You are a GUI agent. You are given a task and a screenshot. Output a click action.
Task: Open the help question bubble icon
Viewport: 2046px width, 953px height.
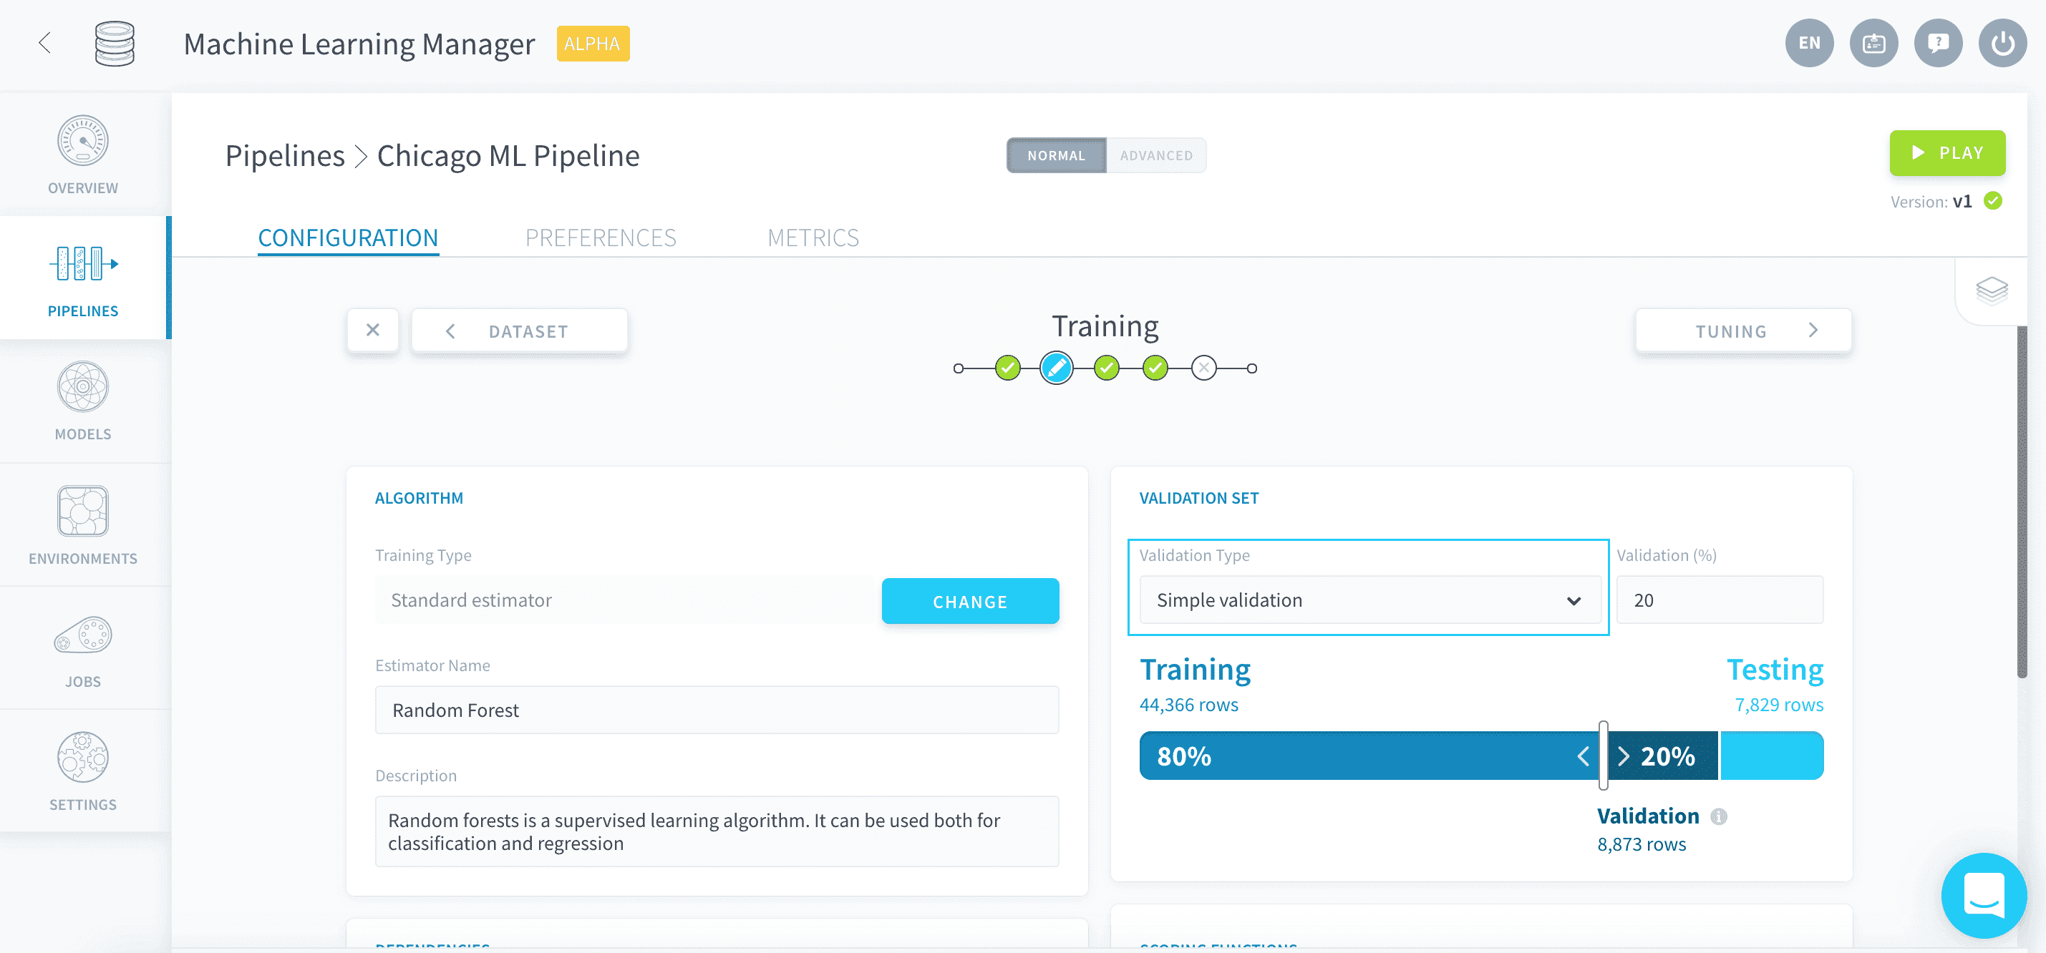(1937, 43)
